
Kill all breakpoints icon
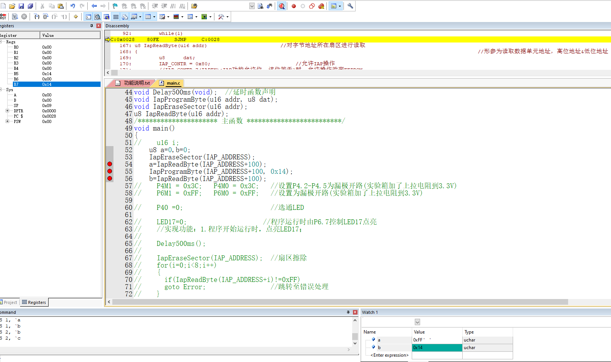pos(321,6)
